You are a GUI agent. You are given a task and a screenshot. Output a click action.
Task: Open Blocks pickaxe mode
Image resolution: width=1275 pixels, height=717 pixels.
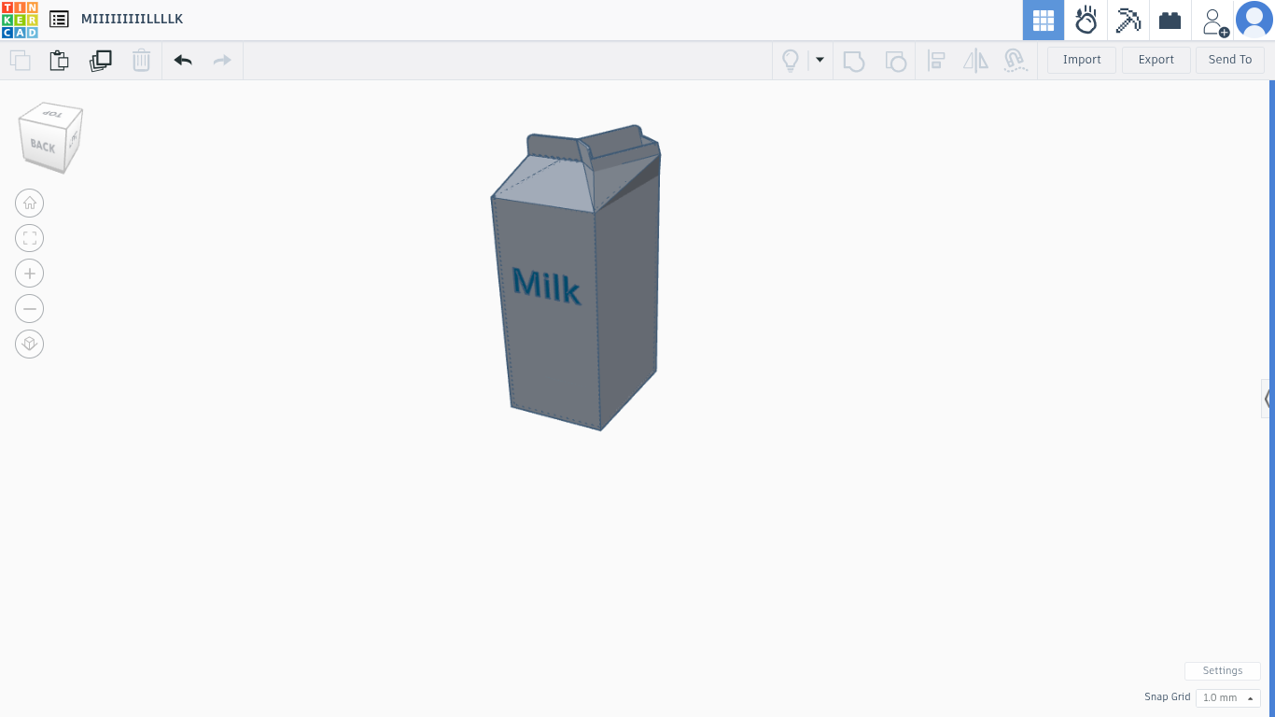tap(1128, 20)
